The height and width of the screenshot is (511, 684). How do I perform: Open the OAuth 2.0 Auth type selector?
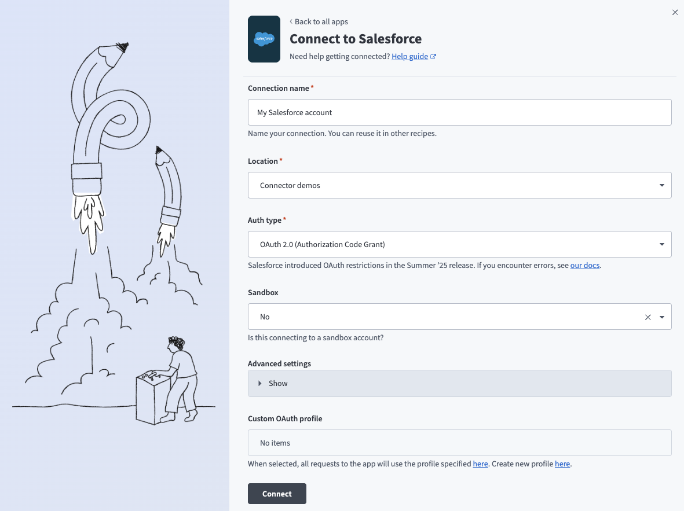[x=460, y=244]
